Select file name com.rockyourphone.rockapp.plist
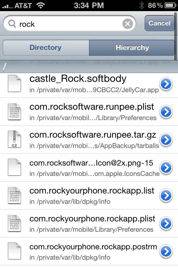 pyautogui.click(x=92, y=219)
